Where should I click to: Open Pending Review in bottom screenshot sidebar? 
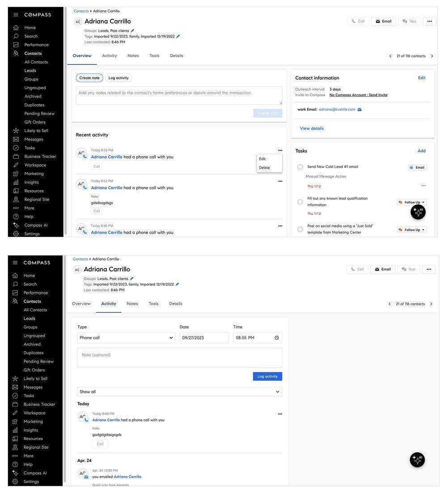pos(38,361)
